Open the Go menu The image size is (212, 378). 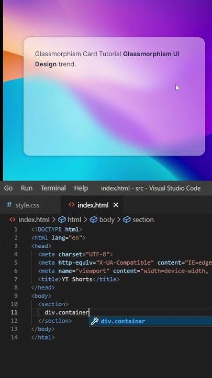8,188
